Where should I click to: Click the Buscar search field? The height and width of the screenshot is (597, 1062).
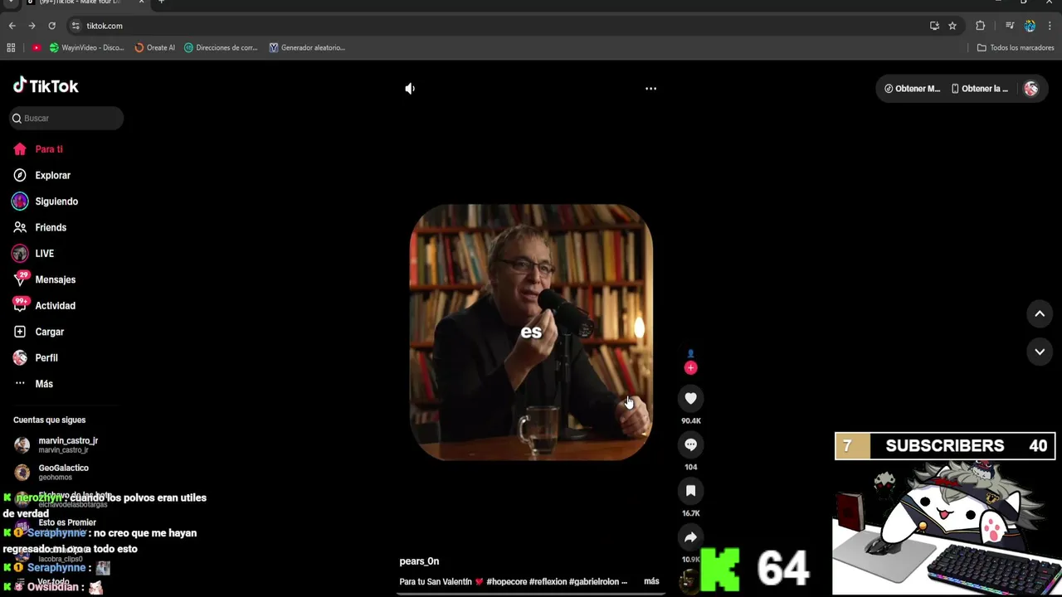66,119
